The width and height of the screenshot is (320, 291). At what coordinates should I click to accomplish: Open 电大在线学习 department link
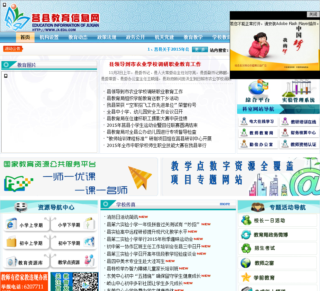point(258,122)
